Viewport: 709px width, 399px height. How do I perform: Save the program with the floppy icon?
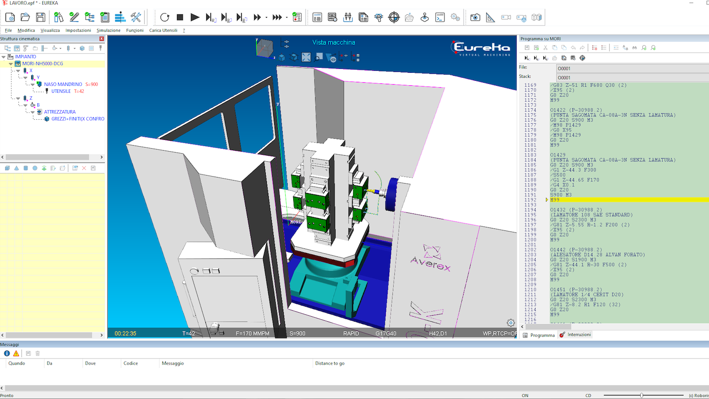click(x=527, y=48)
